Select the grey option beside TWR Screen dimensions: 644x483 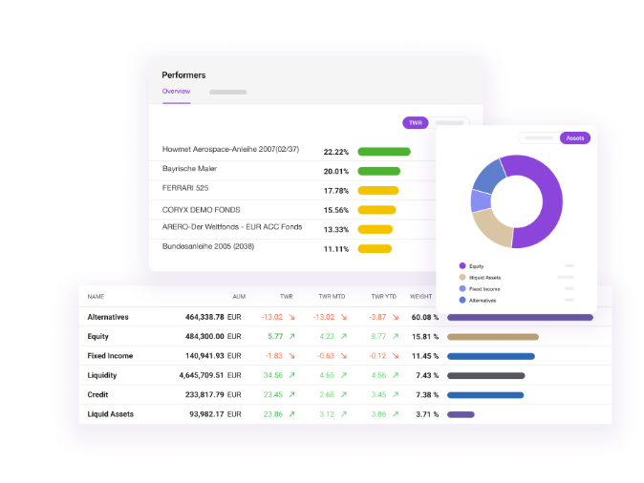click(449, 123)
